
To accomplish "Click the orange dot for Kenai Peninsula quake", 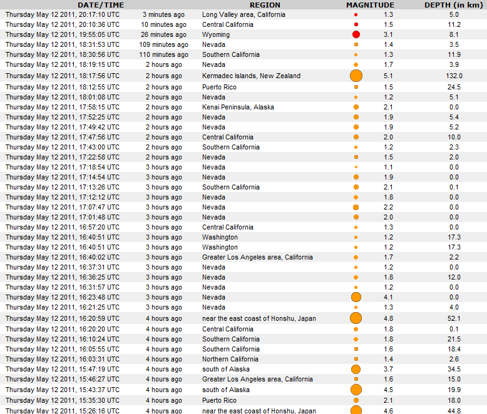I will 356,107.
